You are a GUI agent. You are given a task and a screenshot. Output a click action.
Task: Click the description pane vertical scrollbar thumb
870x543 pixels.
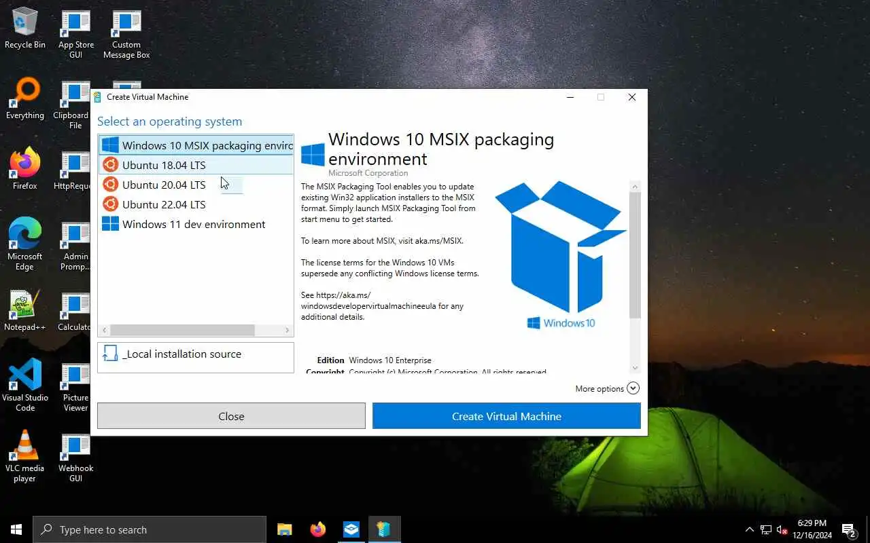click(x=635, y=255)
